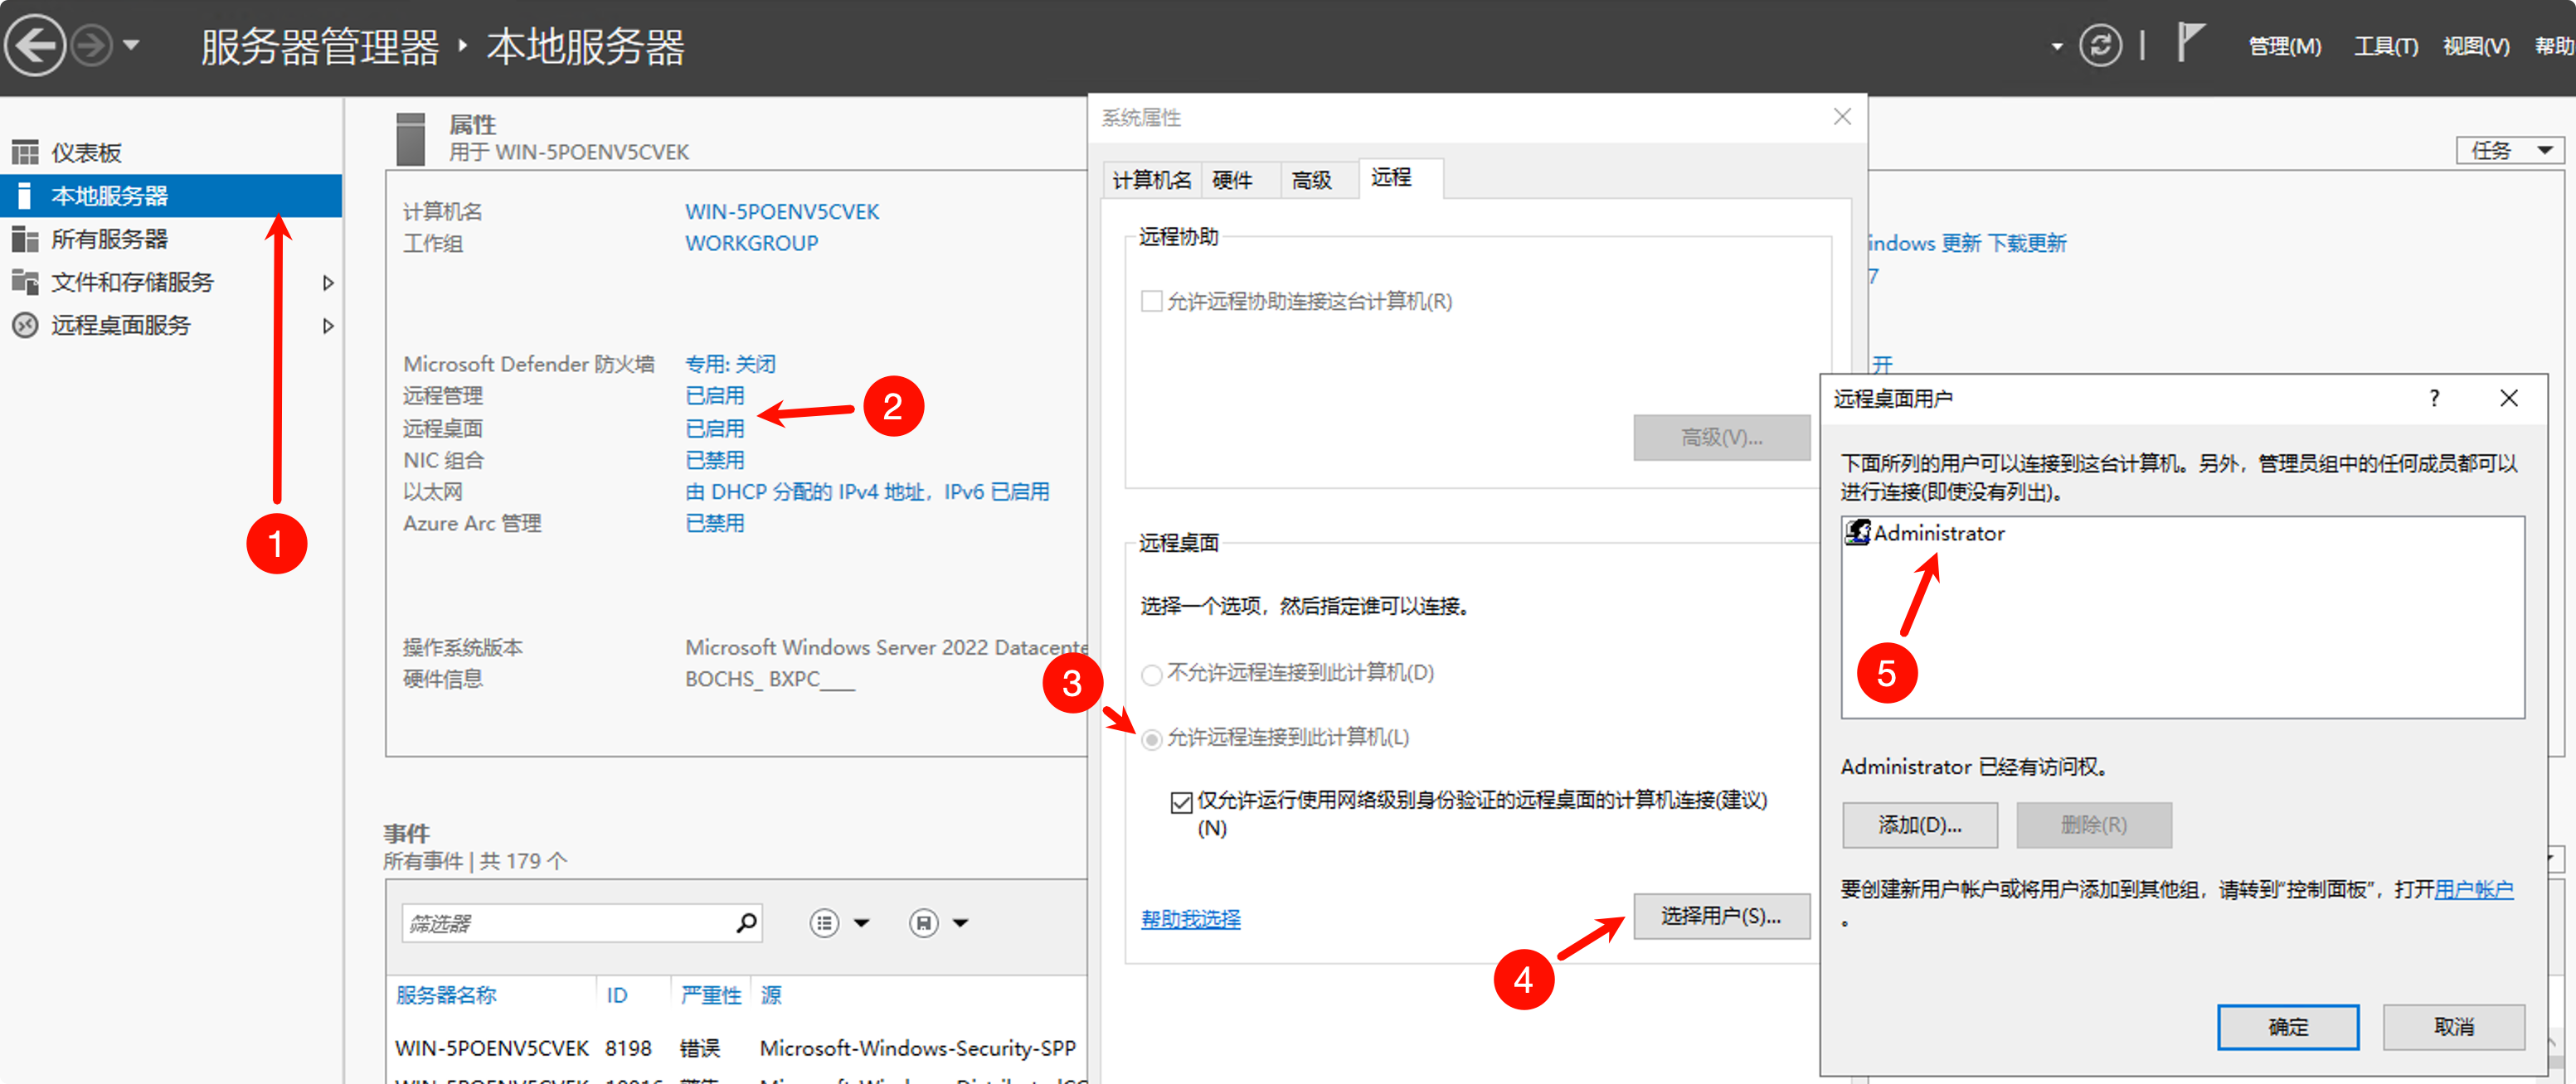Open the 工具(T) menu
The width and height of the screenshot is (2576, 1084).
2385,46
